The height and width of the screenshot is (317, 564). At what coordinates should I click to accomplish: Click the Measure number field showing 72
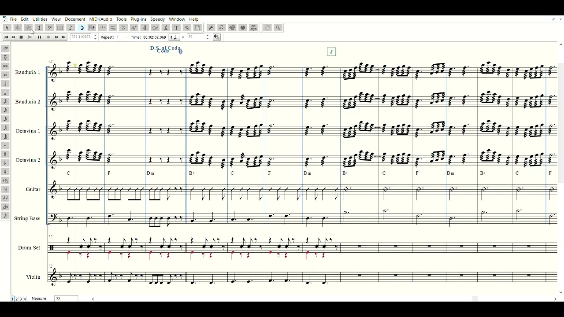tap(66, 299)
